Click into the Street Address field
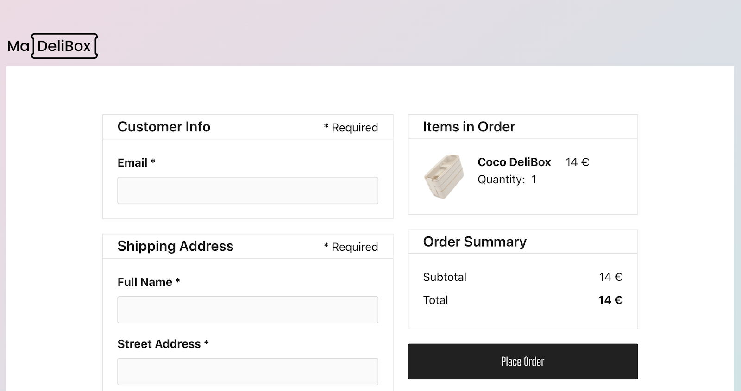Viewport: 741px width, 391px height. 247,371
